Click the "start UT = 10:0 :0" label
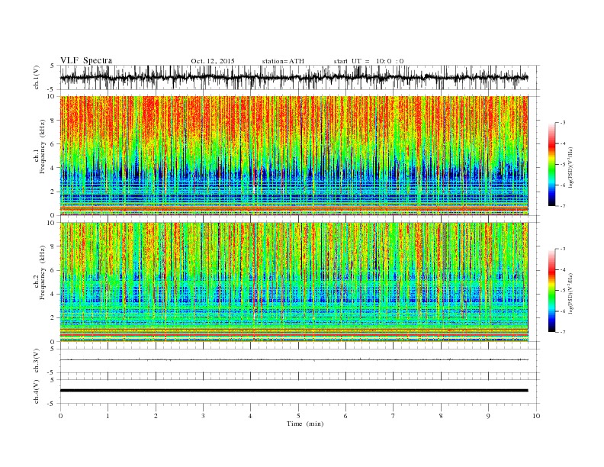Image resolution: width=604 pixels, height=467 pixels. coord(368,61)
